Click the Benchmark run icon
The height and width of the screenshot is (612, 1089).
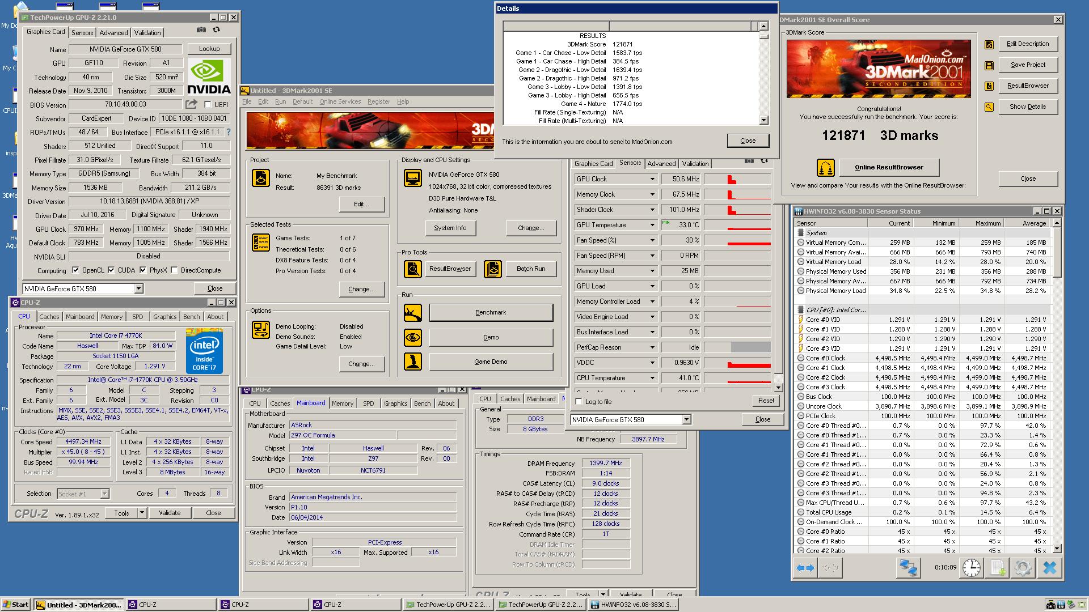413,313
